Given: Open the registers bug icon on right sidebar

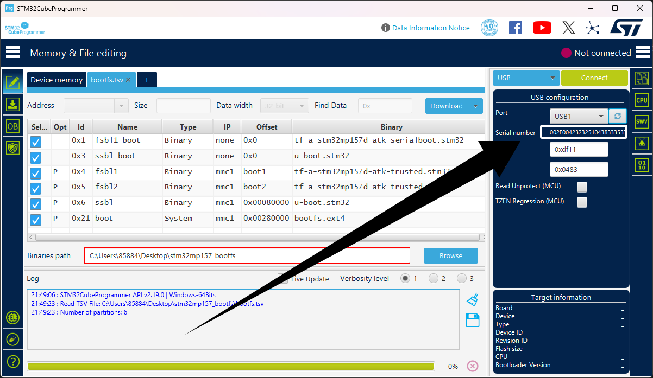Looking at the screenshot, I should pos(642,144).
